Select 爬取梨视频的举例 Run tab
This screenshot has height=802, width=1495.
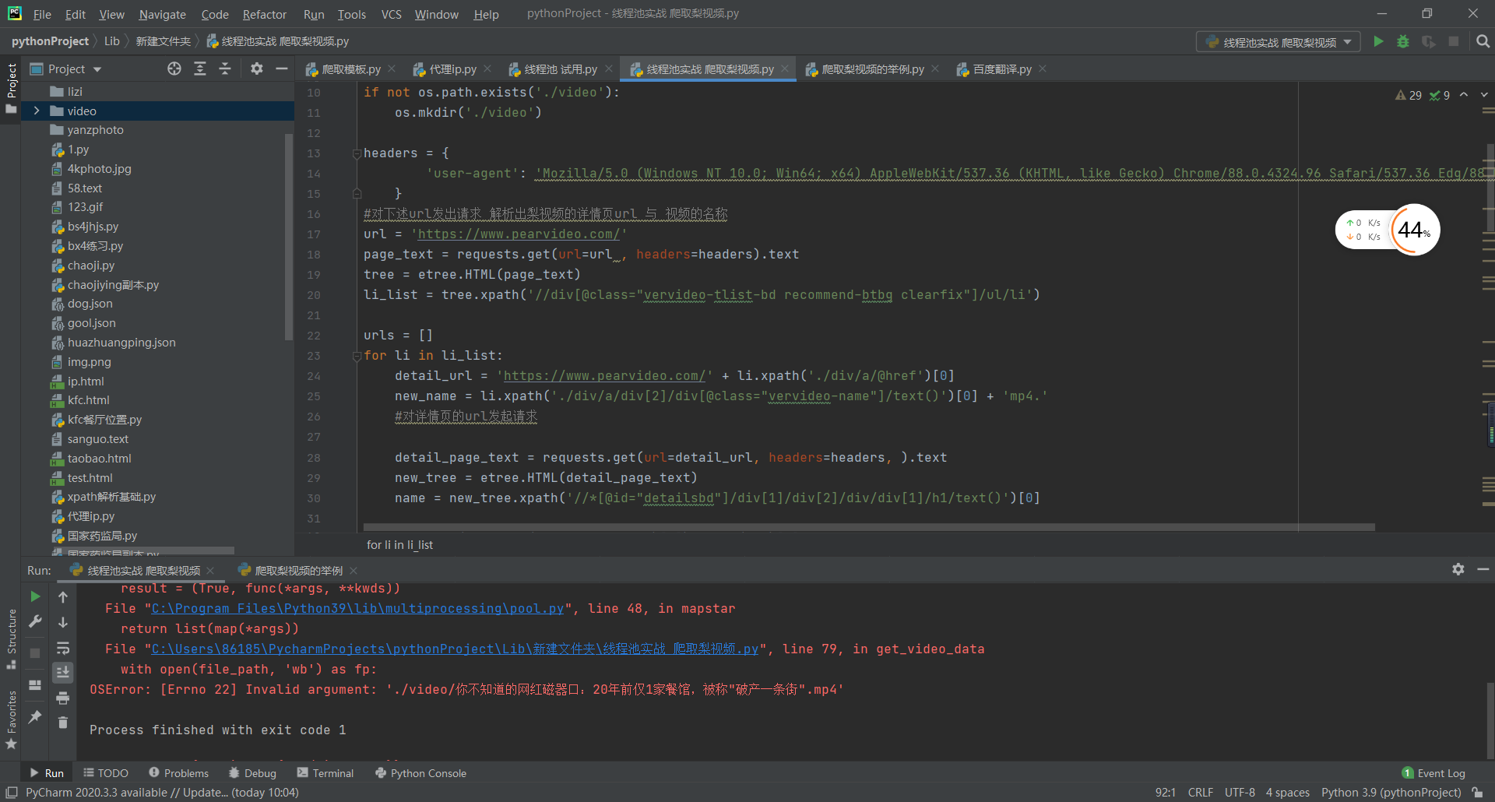click(298, 571)
